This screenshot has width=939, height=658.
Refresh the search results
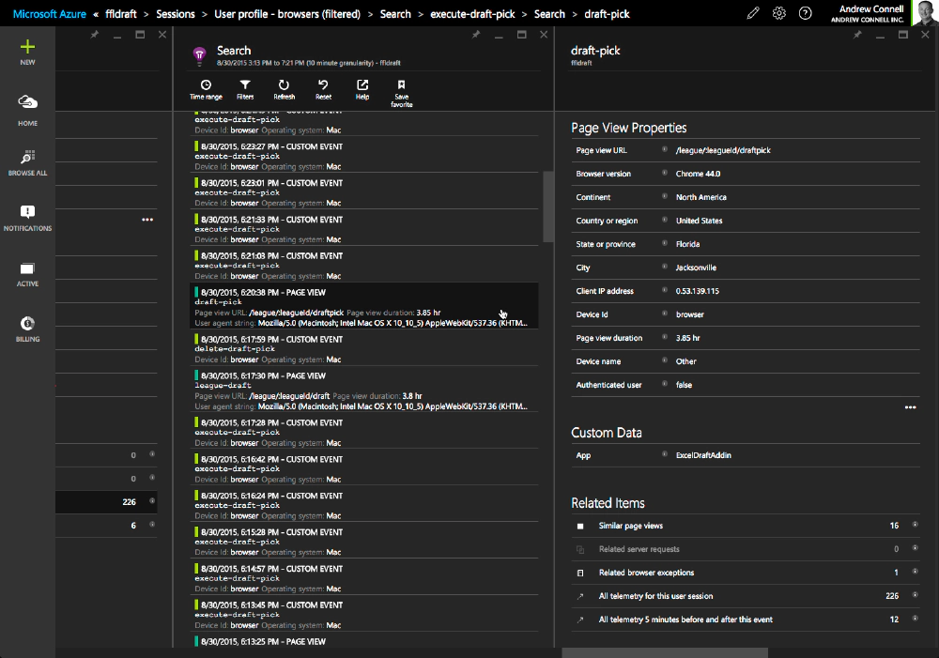pos(284,90)
